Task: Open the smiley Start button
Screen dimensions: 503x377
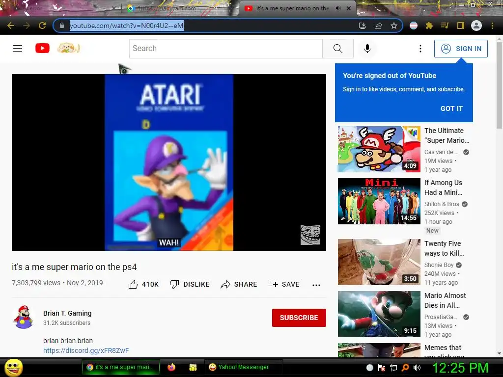Action: pyautogui.click(x=13, y=367)
